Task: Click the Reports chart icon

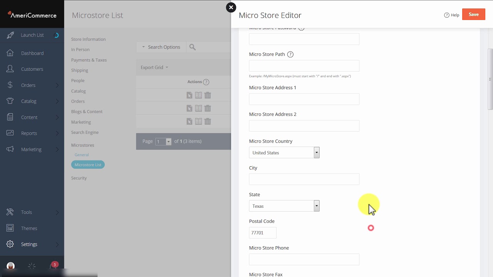Action: (10, 133)
